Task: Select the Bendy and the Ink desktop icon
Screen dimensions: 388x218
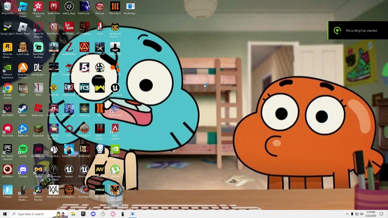Action: [x=115, y=30]
